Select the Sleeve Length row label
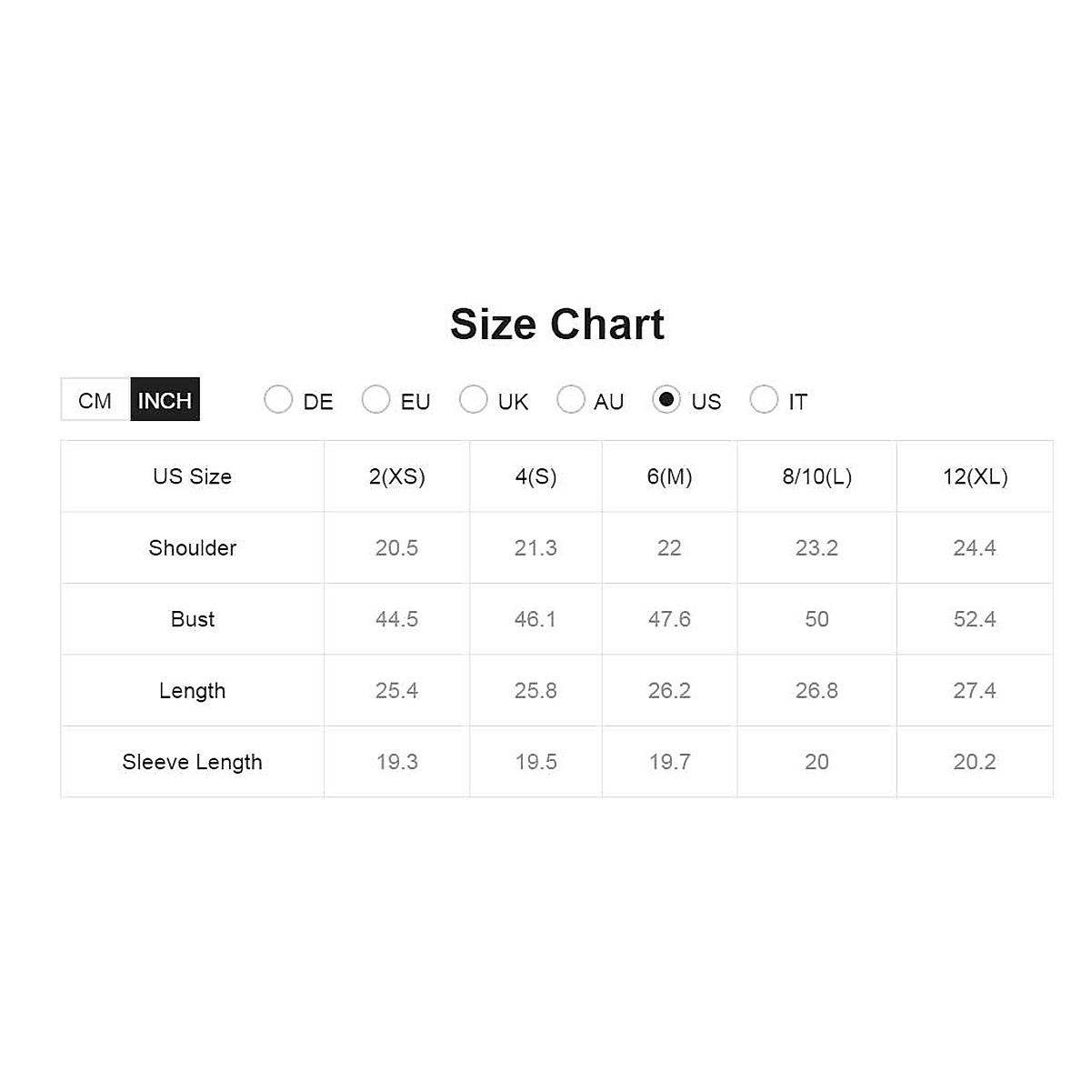1091x1091 pixels. (x=192, y=762)
